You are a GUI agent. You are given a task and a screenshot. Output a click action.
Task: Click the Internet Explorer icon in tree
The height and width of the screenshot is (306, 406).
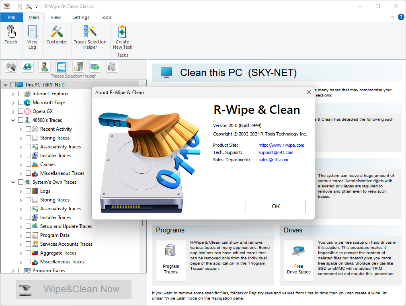(27, 94)
